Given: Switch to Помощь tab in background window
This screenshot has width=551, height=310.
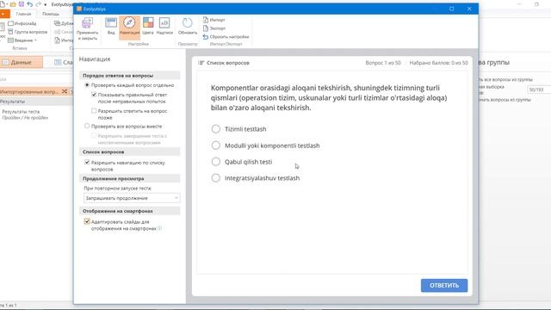Looking at the screenshot, I should click(x=51, y=14).
